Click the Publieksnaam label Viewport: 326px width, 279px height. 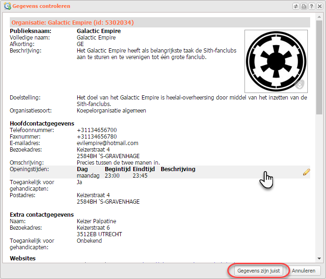pyautogui.click(x=31, y=31)
